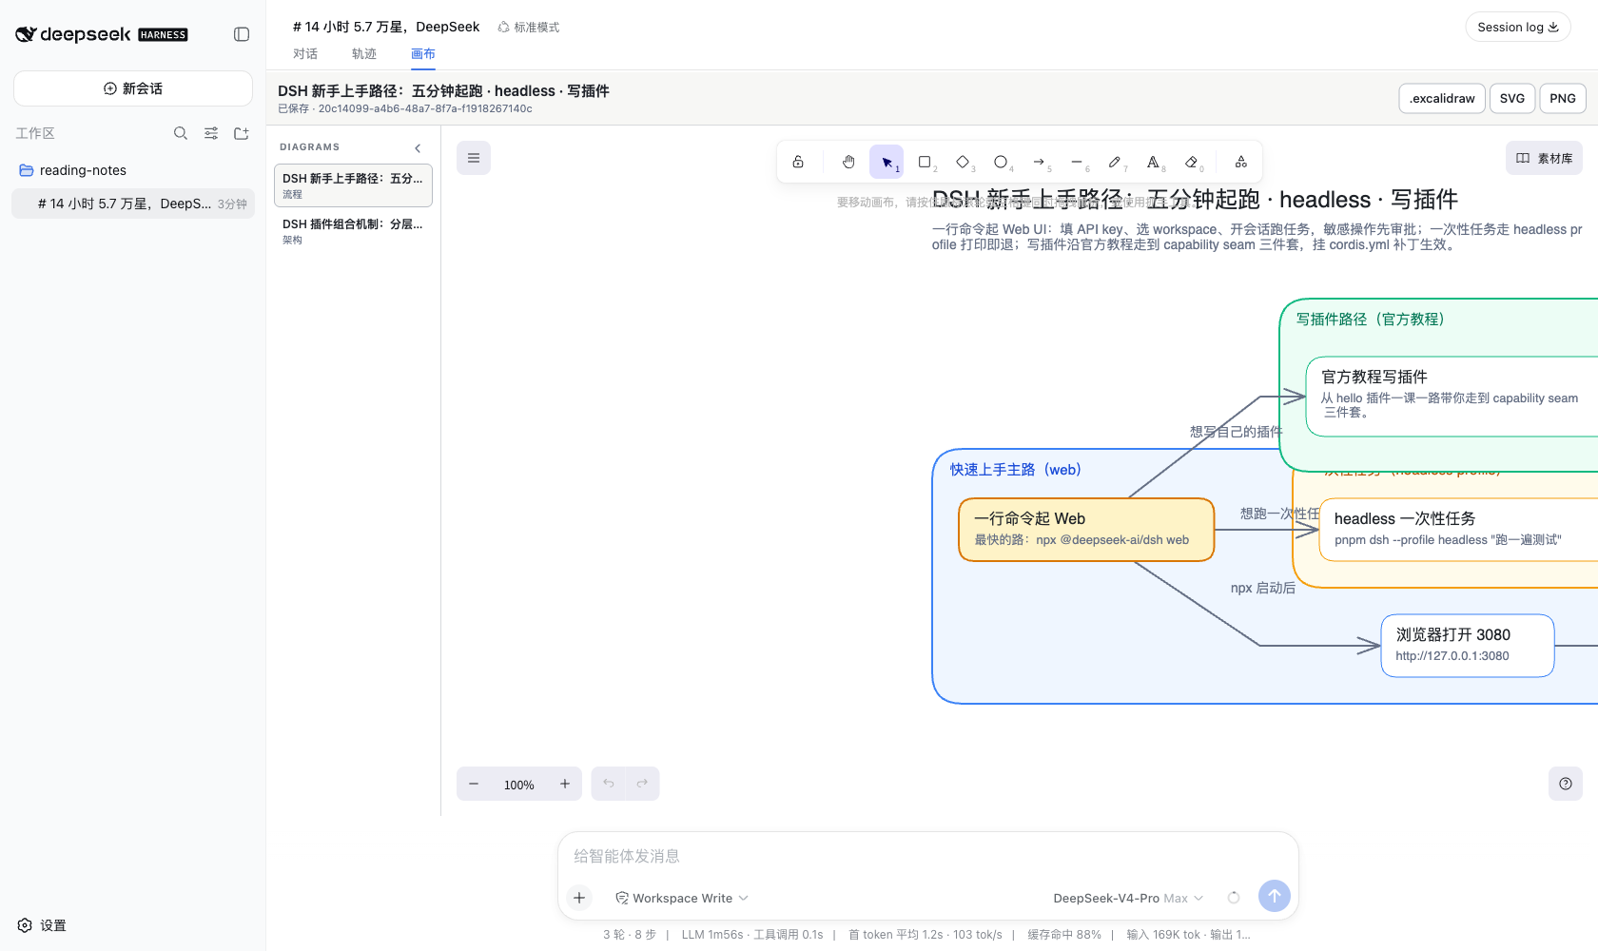Select the Diamond tool
This screenshot has height=951, width=1598.
click(963, 162)
